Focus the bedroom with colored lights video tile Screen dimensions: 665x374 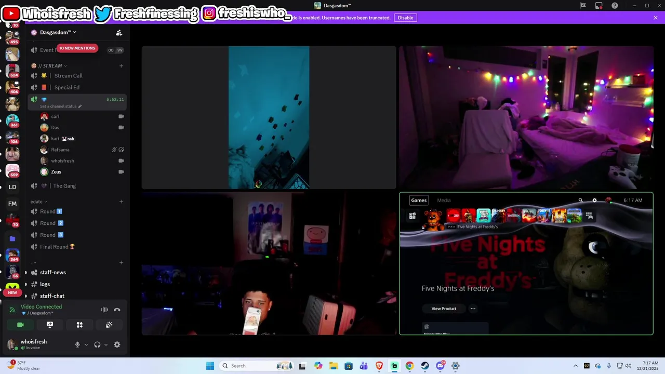tap(526, 117)
